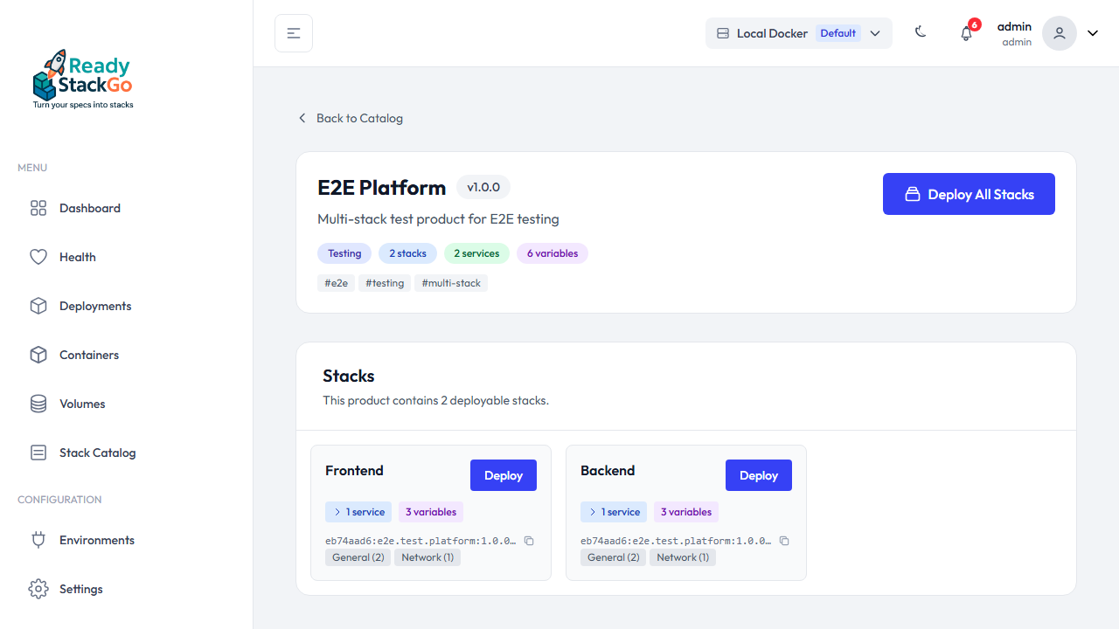Select the Stack Catalog icon
This screenshot has width=1119, height=629.
pyautogui.click(x=38, y=453)
